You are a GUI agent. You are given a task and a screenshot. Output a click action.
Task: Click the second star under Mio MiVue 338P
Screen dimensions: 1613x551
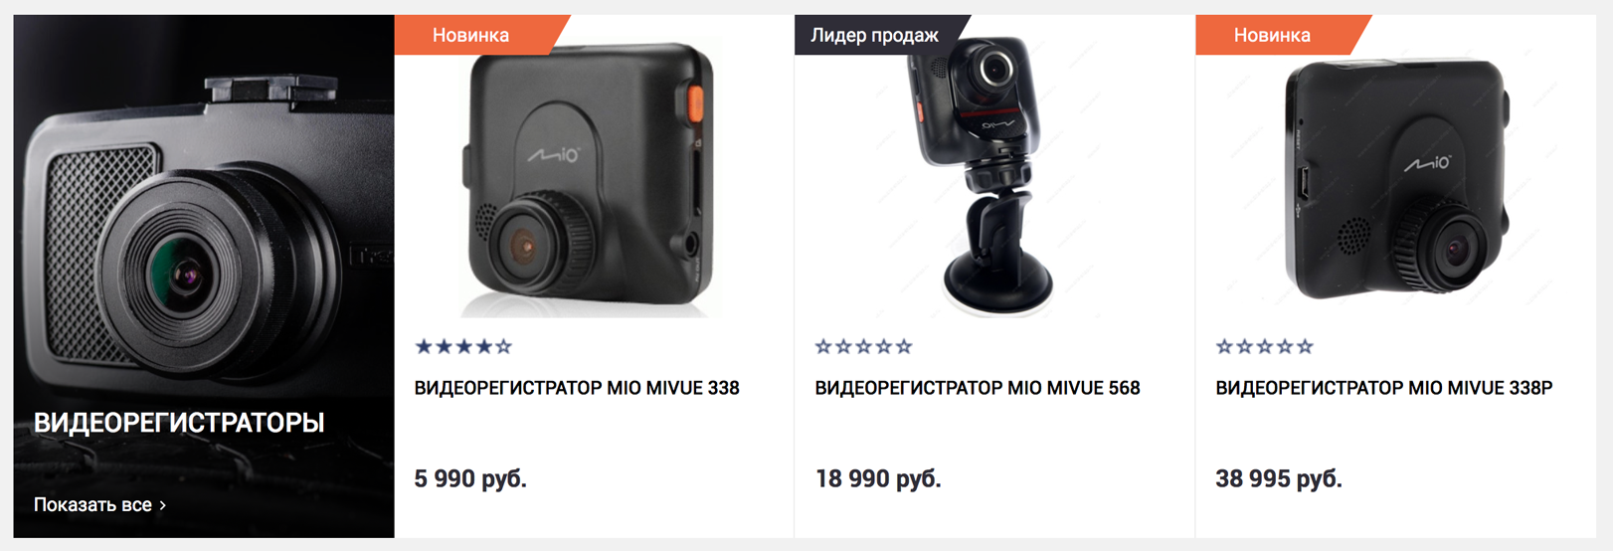pyautogui.click(x=1245, y=346)
